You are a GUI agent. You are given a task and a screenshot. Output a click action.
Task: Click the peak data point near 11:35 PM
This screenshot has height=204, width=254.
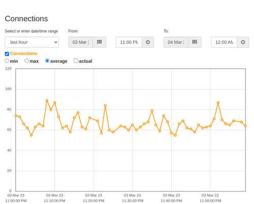coord(152,111)
